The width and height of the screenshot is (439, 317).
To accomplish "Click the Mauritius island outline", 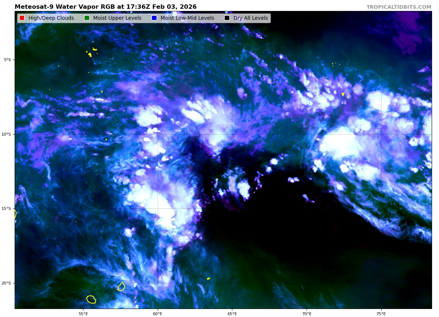I will [x=121, y=287].
